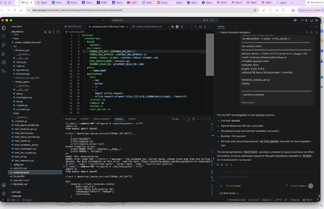Click the Codex history icon
The image size is (324, 209).
(x=307, y=33)
